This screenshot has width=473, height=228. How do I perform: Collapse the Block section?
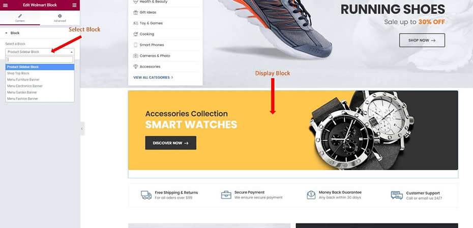coord(6,33)
